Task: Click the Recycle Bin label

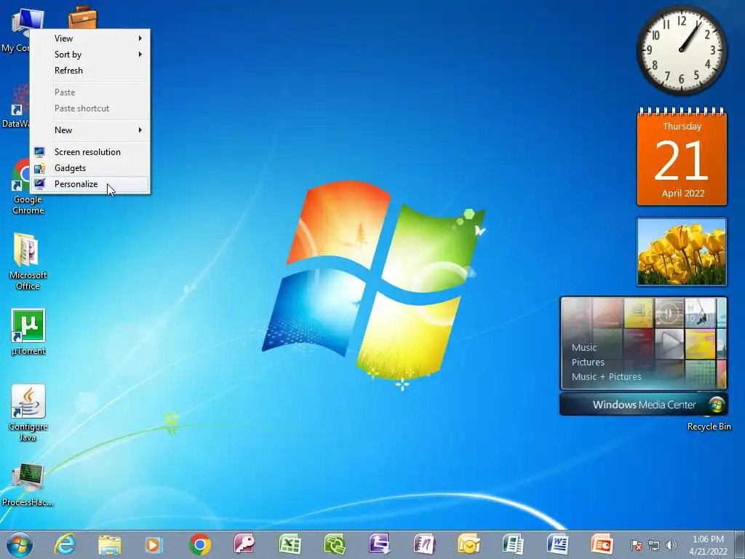Action: point(709,427)
